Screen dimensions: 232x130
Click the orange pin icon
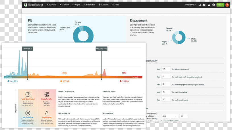click(227, 5)
